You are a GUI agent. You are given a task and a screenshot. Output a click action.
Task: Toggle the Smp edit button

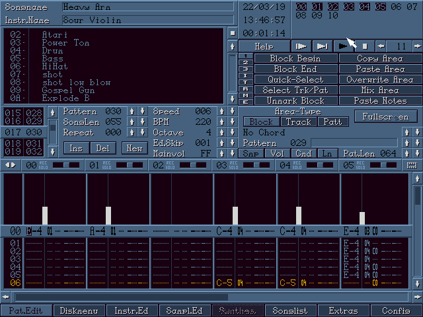251,153
